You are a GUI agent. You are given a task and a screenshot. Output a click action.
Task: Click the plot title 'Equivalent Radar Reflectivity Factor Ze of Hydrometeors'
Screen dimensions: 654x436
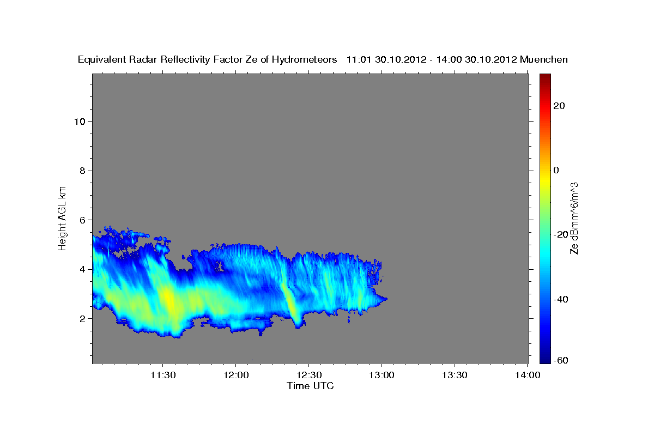point(207,59)
